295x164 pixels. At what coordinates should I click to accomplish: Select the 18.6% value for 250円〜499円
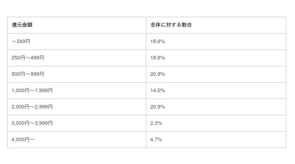click(157, 58)
